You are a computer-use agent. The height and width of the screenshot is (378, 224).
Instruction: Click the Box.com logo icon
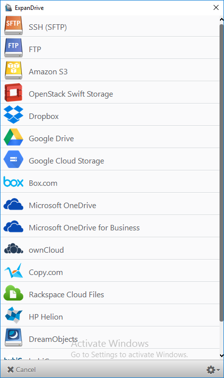tap(13, 182)
